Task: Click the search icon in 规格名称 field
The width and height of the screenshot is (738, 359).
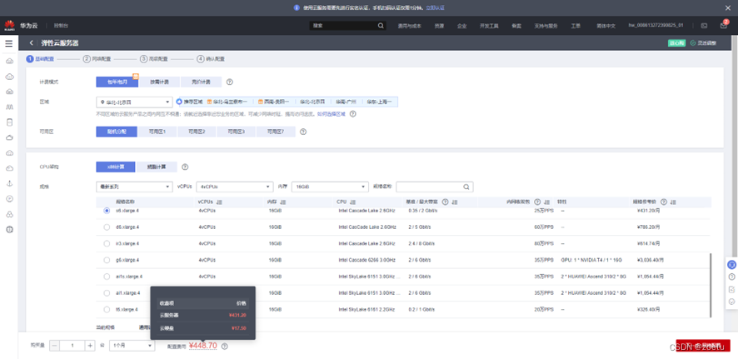Action: [466, 187]
